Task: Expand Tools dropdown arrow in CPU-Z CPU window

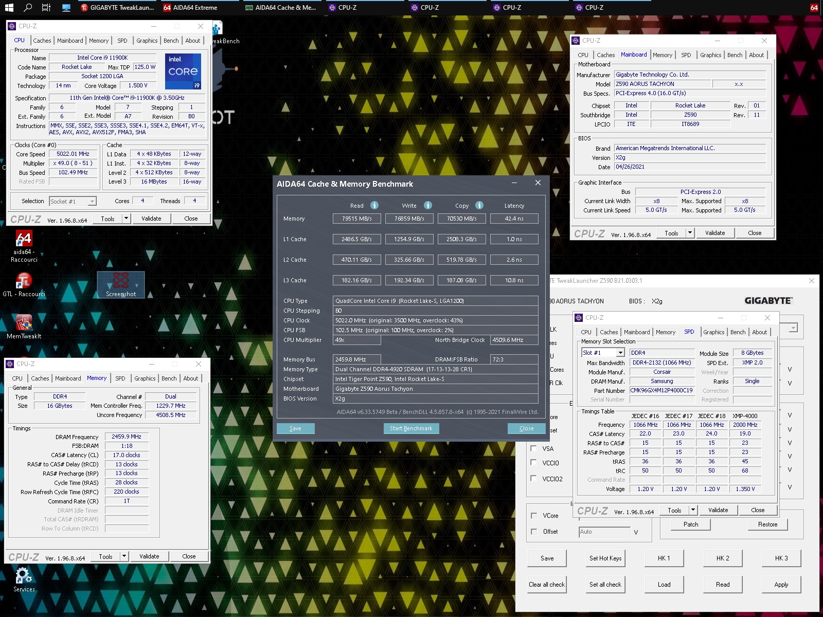Action: click(x=126, y=219)
